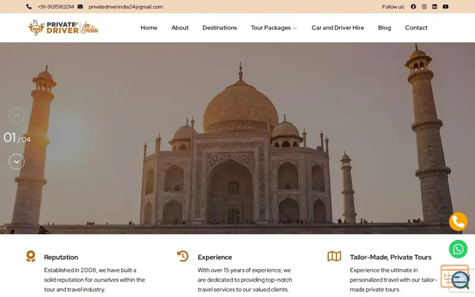Click the Experience heading

click(215, 257)
